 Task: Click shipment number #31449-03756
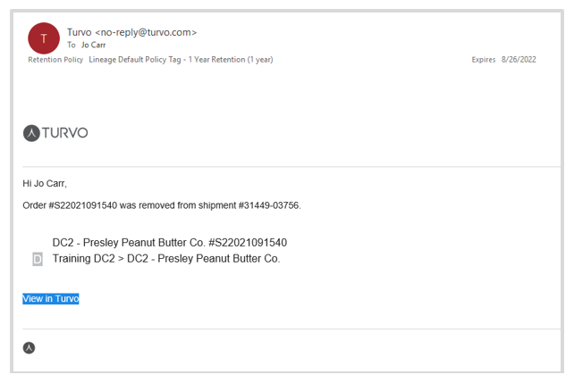pos(269,205)
